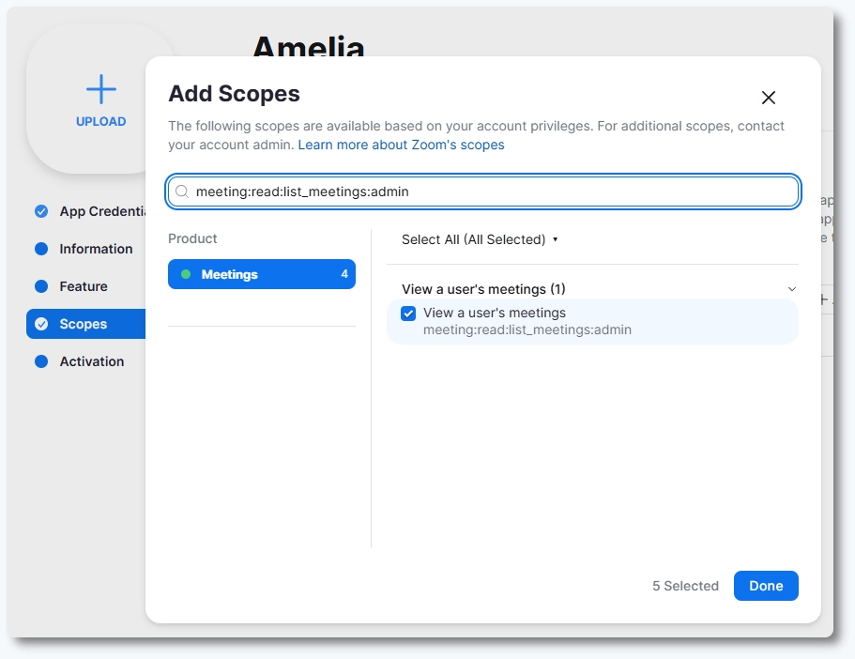
Task: Collapse the View a user's meetings group
Action: pos(791,289)
